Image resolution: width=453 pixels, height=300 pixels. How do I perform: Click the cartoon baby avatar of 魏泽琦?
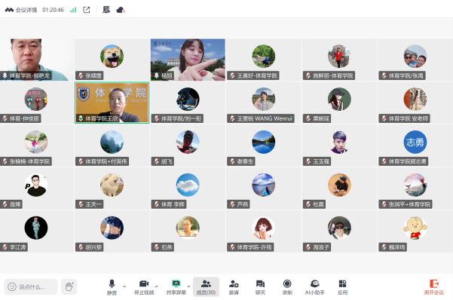(x=415, y=228)
